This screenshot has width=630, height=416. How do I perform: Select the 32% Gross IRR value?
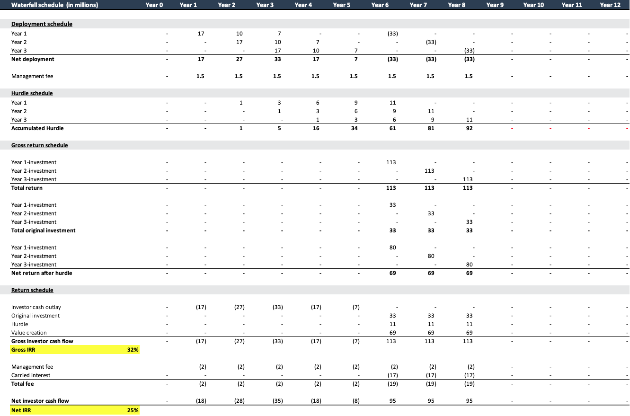click(133, 350)
